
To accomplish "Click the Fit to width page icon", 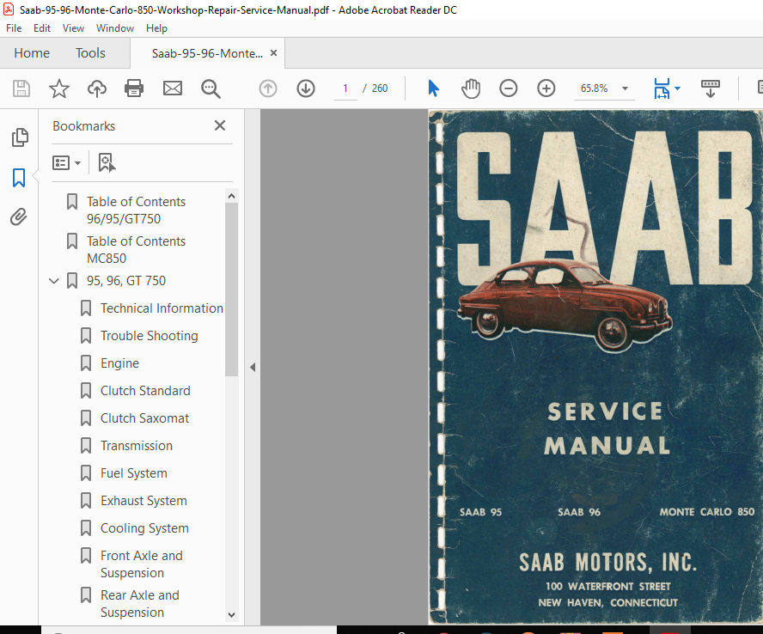I will coord(662,88).
